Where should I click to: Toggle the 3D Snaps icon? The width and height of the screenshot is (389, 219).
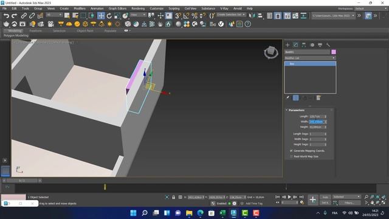click(x=178, y=16)
